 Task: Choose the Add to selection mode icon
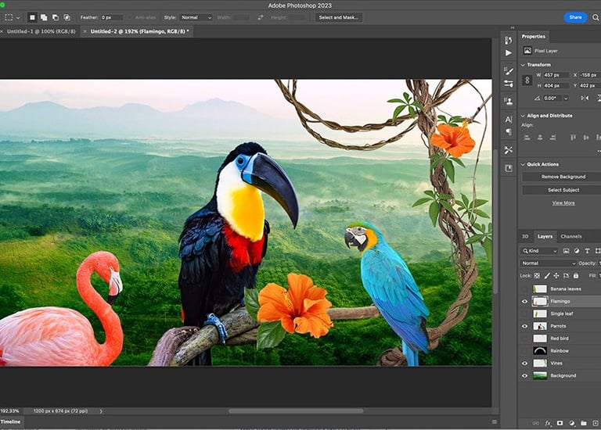(x=44, y=18)
